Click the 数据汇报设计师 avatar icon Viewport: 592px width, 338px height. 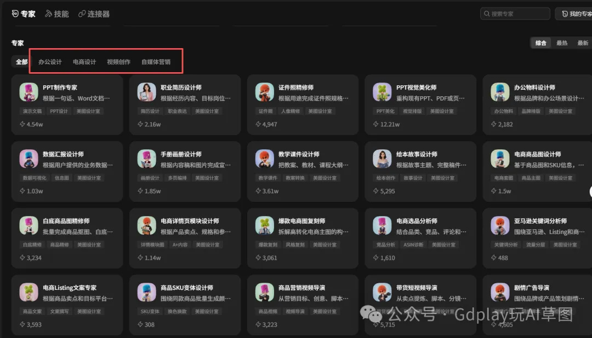pos(29,159)
